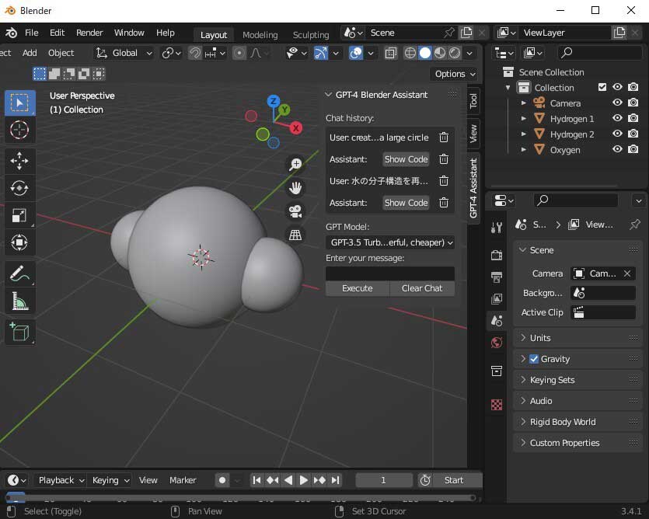Select the Select Box tool
This screenshot has width=649, height=519.
click(19, 103)
